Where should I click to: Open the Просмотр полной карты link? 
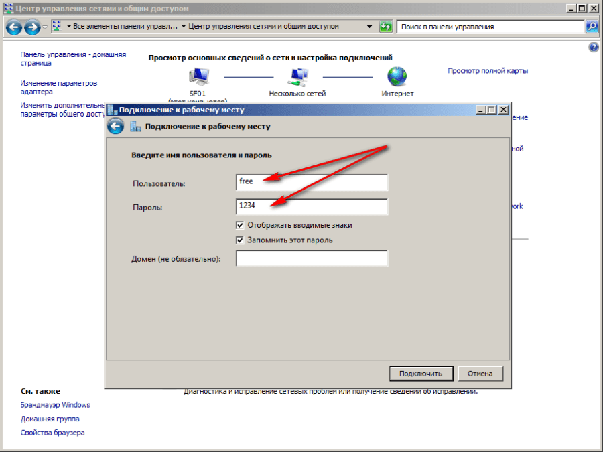click(x=488, y=71)
